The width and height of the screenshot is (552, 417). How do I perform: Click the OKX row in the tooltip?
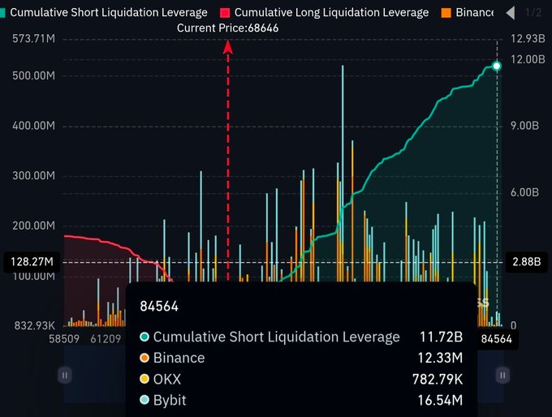(300, 379)
